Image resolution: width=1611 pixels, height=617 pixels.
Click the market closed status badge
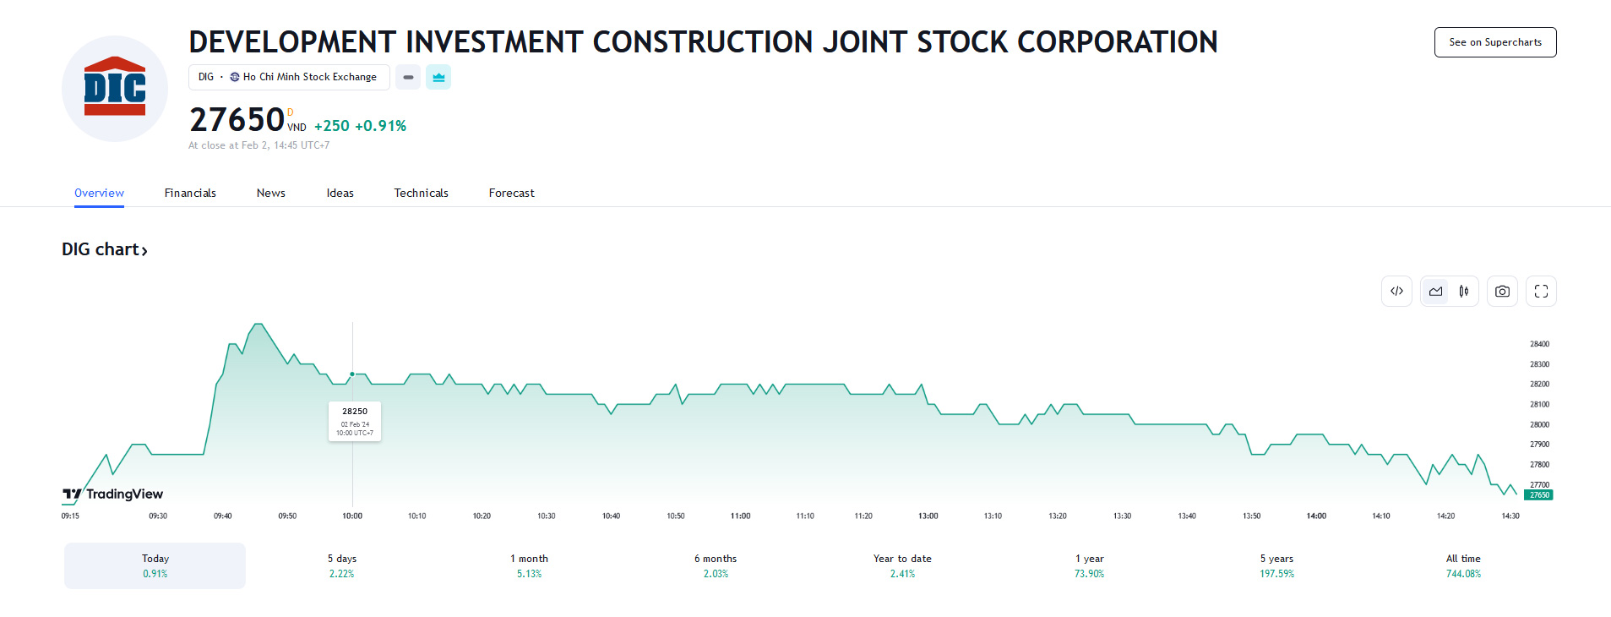(x=408, y=77)
